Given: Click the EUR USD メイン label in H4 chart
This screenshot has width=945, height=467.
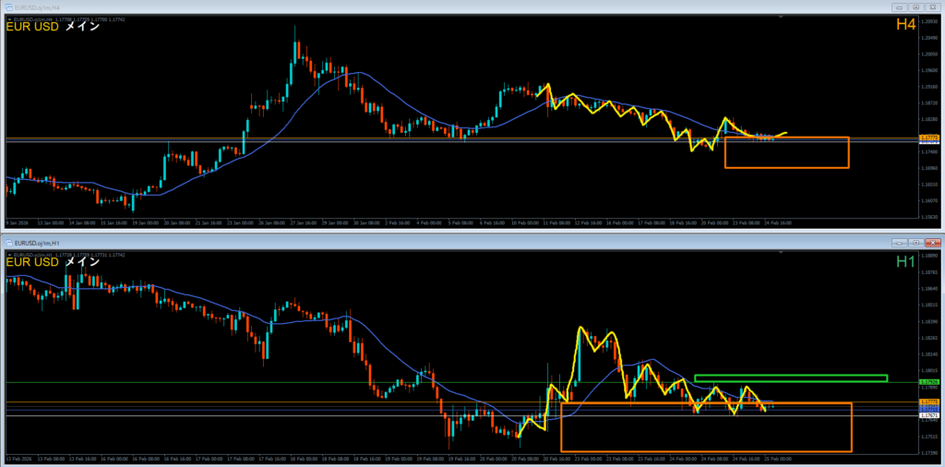Looking at the screenshot, I should coord(53,27).
